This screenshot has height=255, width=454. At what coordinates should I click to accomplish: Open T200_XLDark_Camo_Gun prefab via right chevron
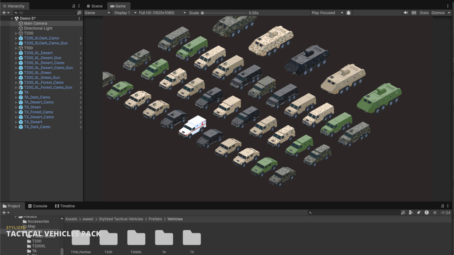(x=81, y=43)
